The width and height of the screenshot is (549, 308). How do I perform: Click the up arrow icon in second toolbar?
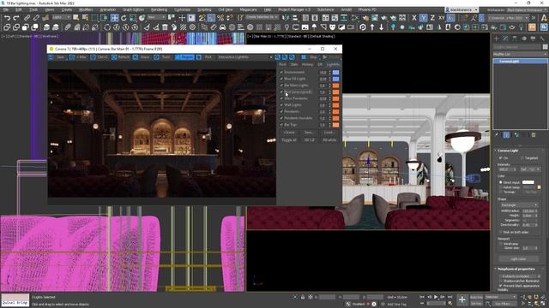click(x=372, y=27)
